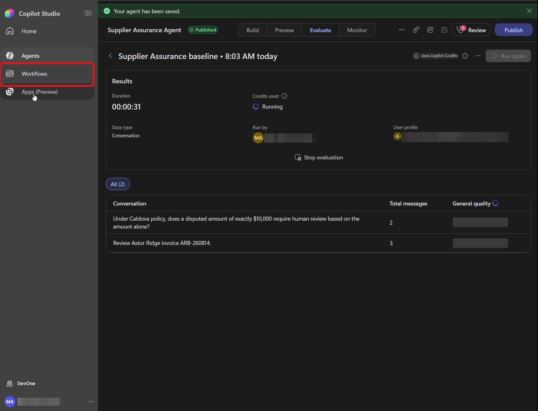Click the A avatar under User profile
The image size is (538, 411).
[x=397, y=136]
